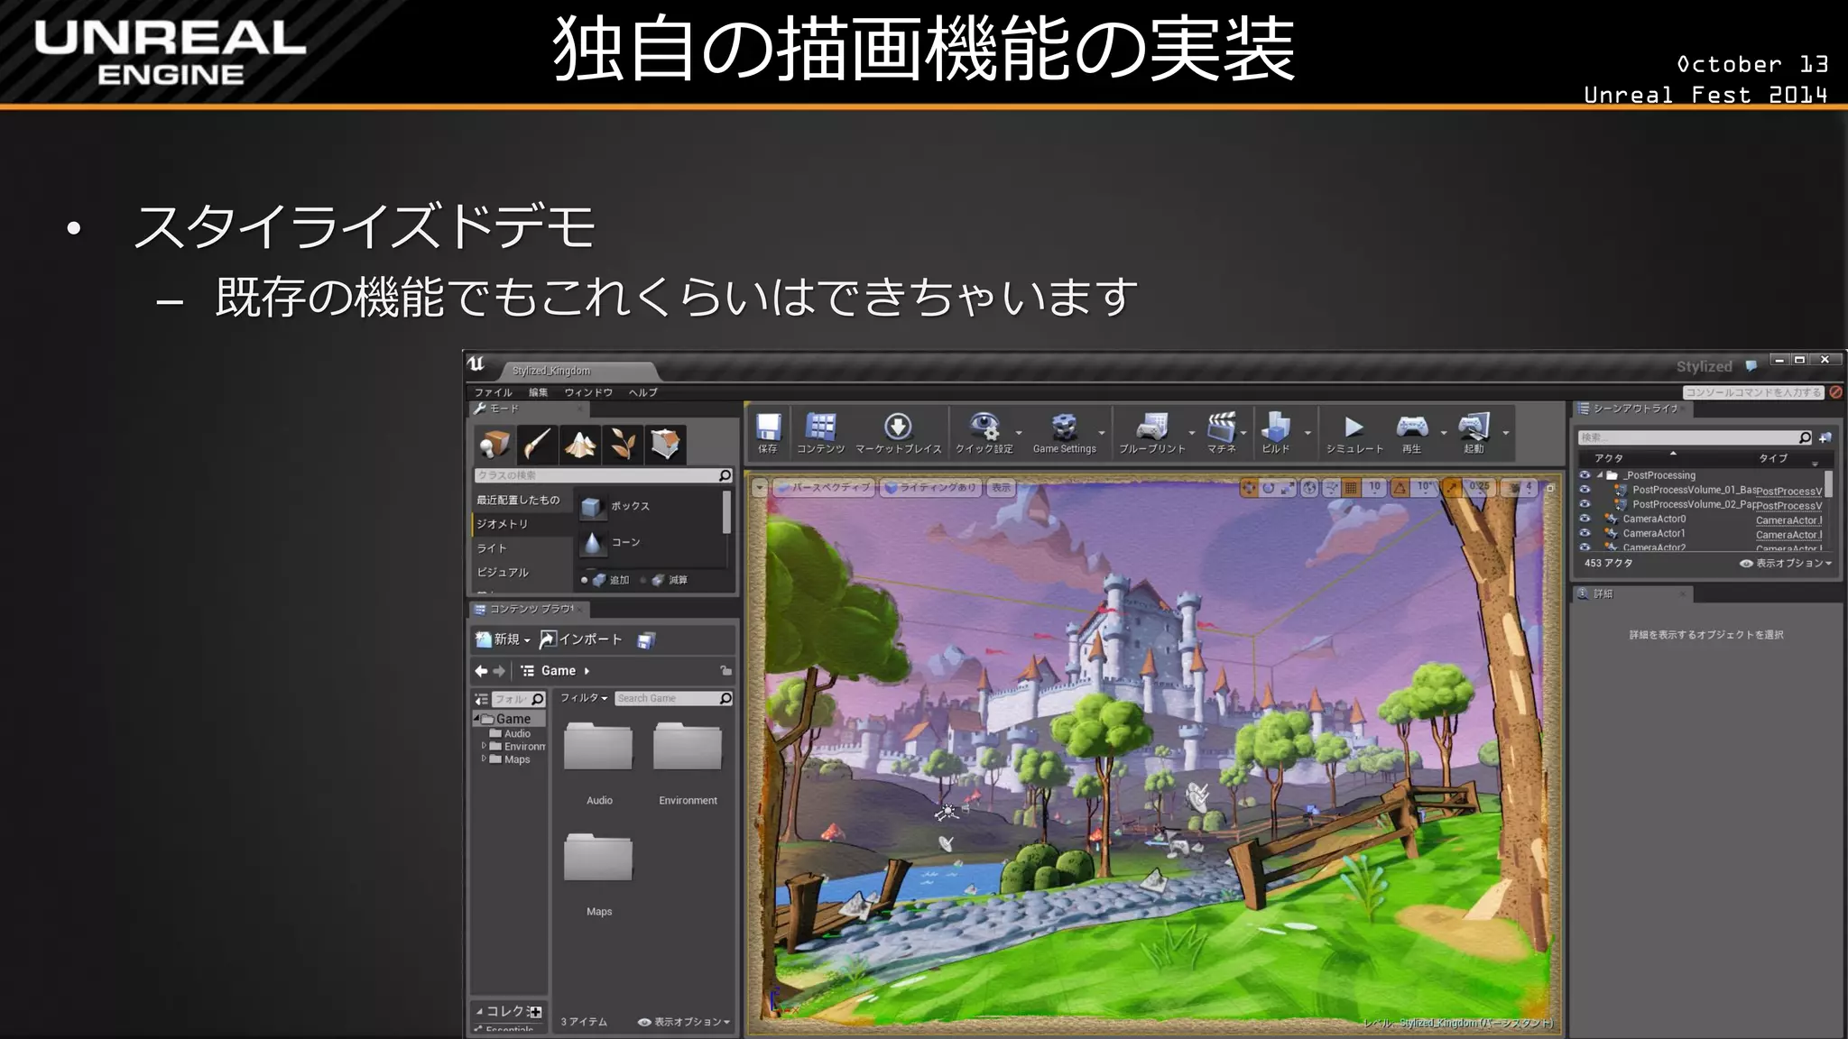
Task: Open Launch options dropdown arrow
Action: tap(1505, 433)
